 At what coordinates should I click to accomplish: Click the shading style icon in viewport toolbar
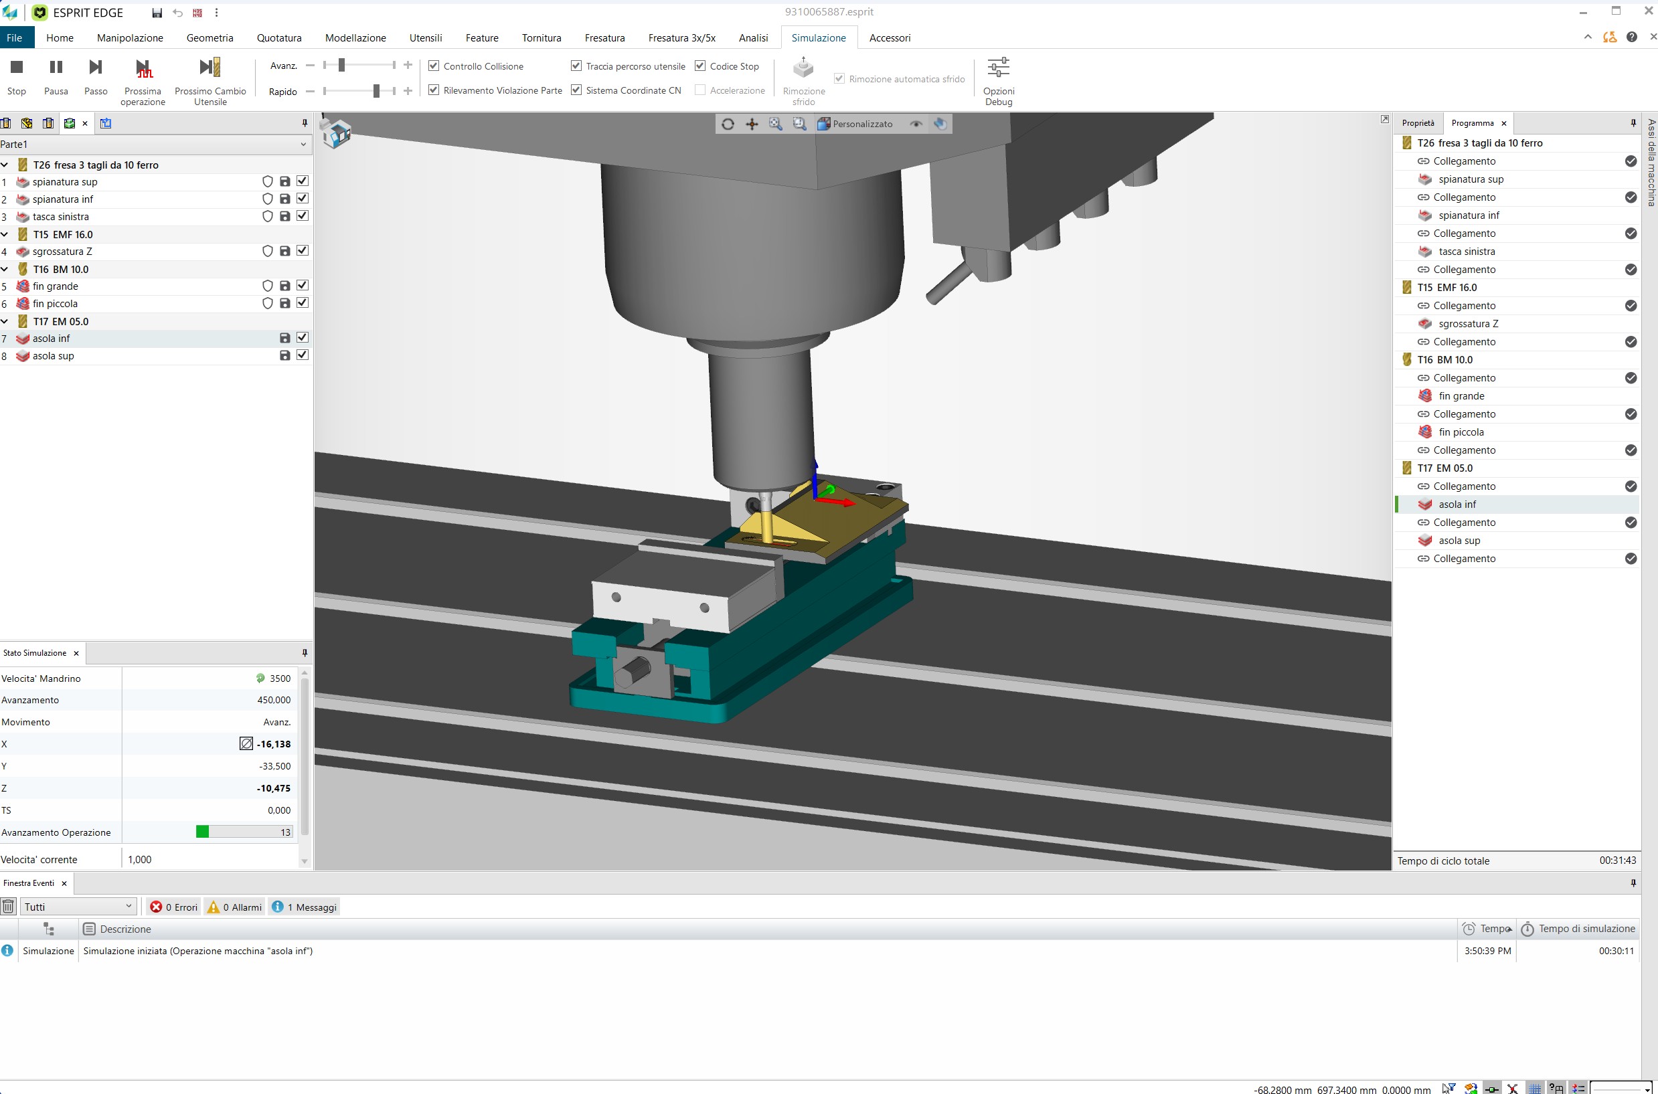(x=940, y=124)
